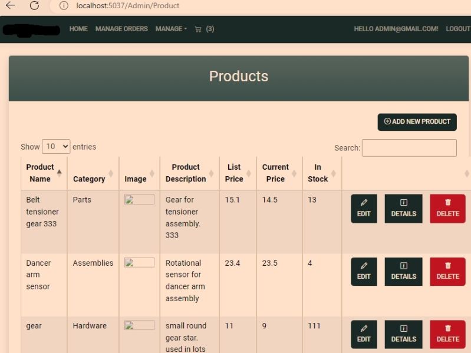Image resolution: width=471 pixels, height=353 pixels.
Task: Click in-stock value 111
Action: pos(314,326)
